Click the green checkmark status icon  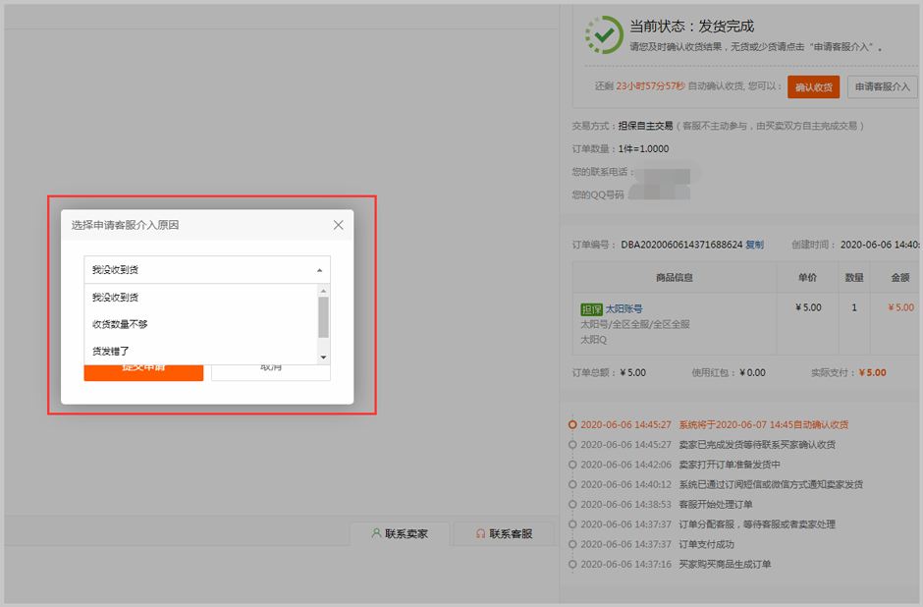click(604, 35)
